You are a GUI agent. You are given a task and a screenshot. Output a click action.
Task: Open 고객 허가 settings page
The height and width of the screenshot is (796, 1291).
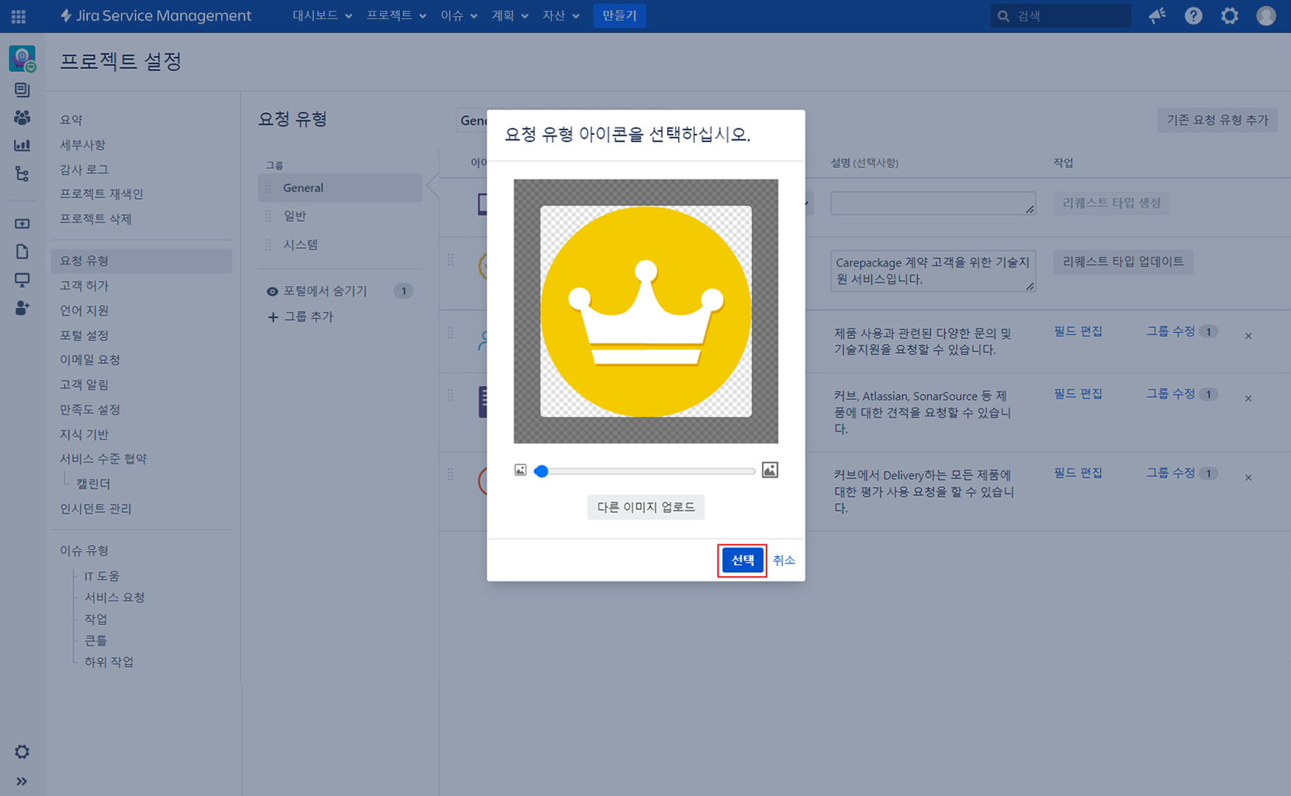(x=84, y=285)
